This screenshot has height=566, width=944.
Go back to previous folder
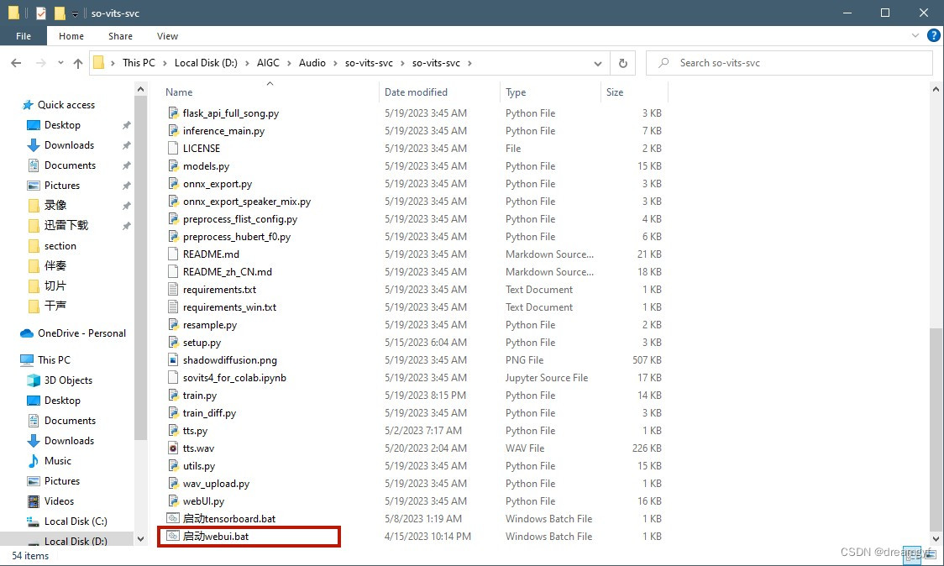(16, 63)
